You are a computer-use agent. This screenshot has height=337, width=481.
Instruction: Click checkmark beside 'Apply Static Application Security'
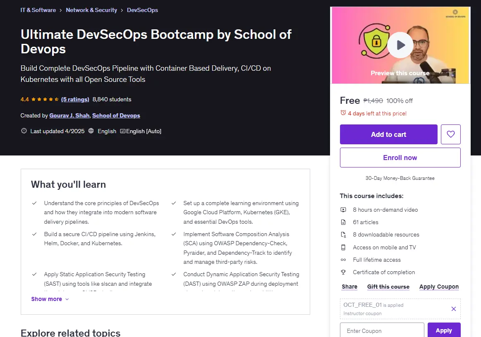(x=34, y=274)
